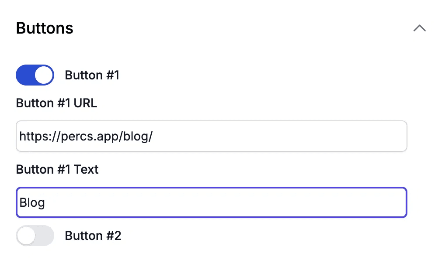Image resolution: width=445 pixels, height=267 pixels.
Task: Place cursor in the https://percs.app/blog/ text
Action: (x=86, y=137)
